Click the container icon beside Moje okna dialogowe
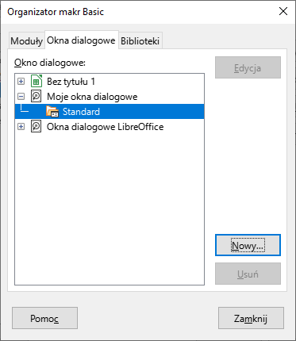296x341 pixels. tap(37, 97)
